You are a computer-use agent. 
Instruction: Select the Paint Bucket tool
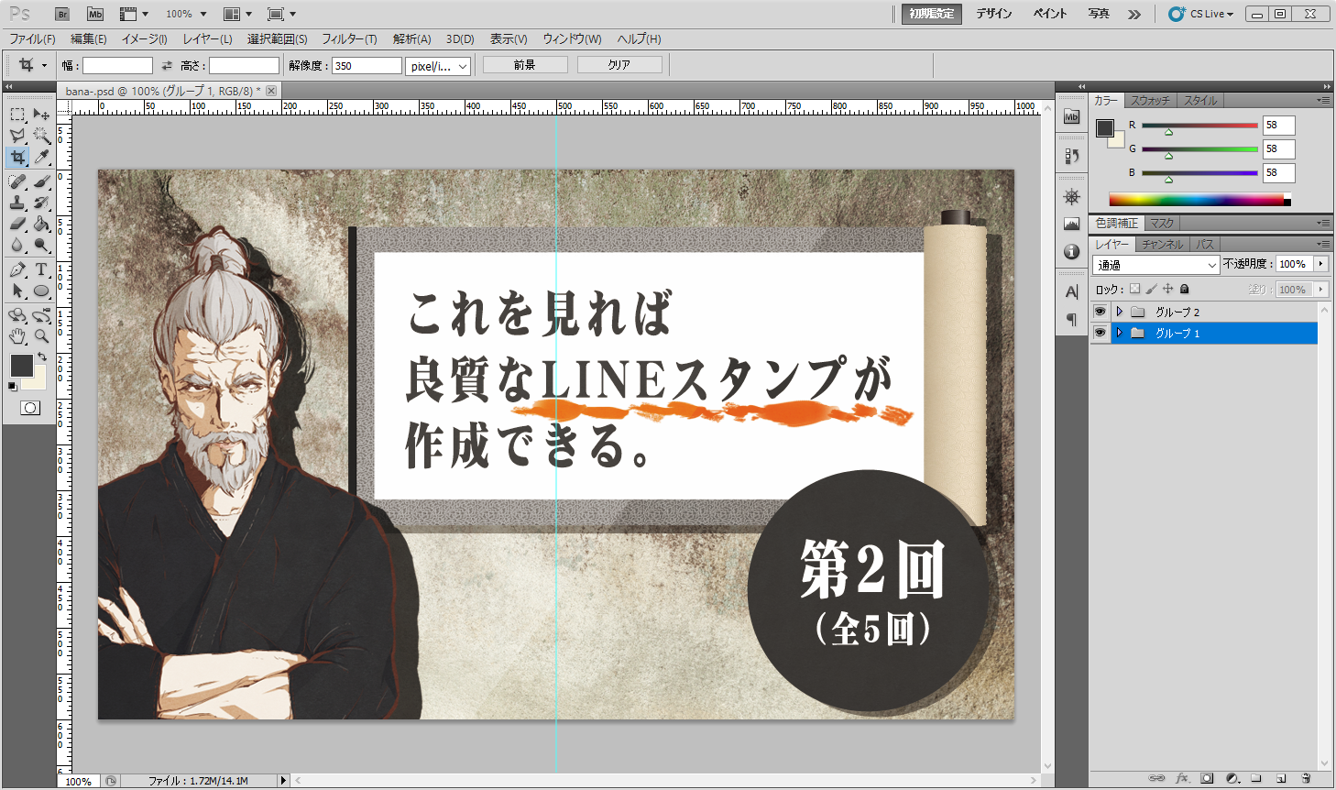41,224
